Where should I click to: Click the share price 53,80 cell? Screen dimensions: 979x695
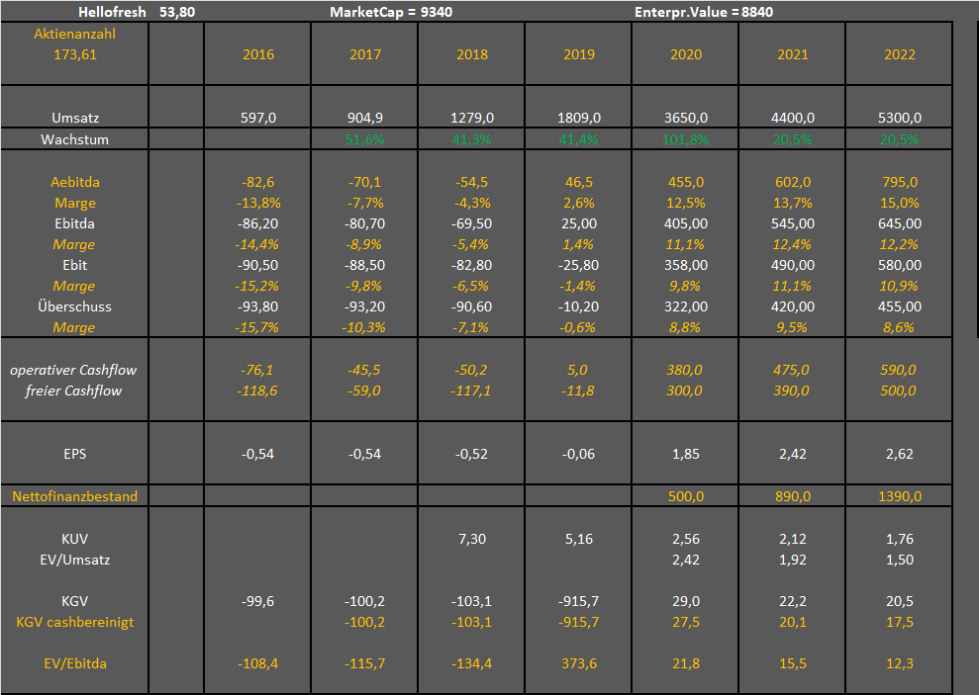coord(176,12)
